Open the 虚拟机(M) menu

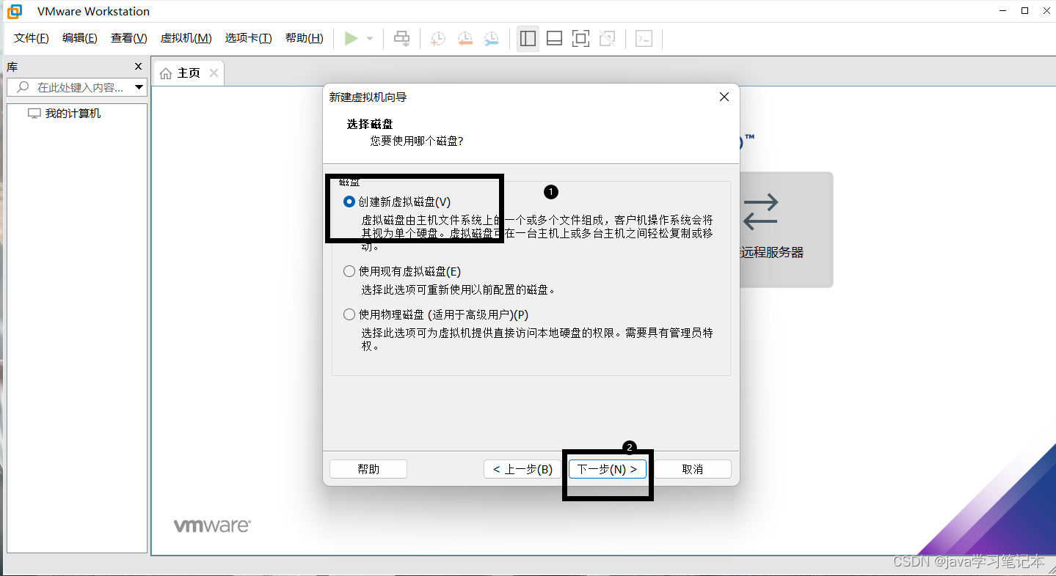(186, 38)
